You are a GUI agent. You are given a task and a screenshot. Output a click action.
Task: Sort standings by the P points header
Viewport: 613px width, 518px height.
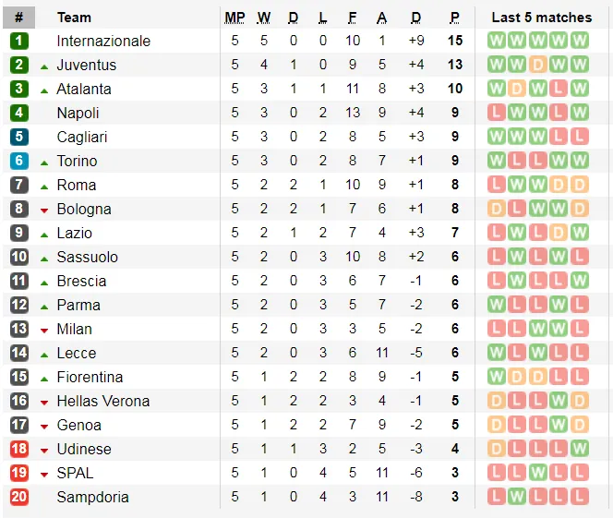pos(454,17)
